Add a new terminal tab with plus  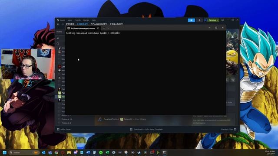[x=104, y=28]
